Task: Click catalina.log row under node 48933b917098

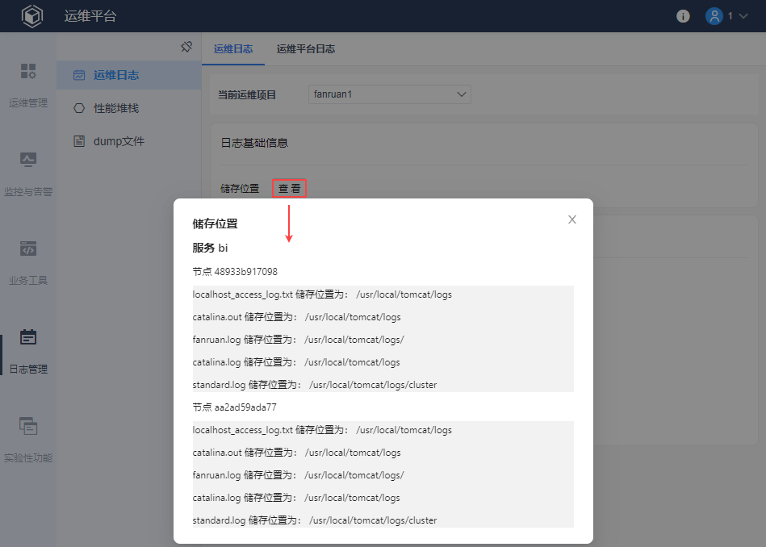Action: (383, 362)
